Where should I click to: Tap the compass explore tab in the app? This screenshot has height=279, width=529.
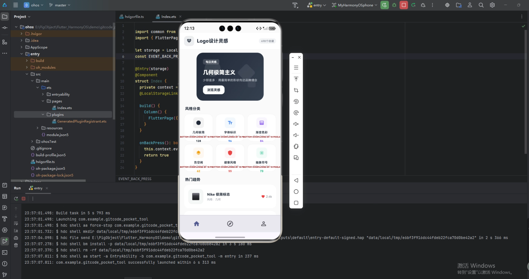[x=230, y=224]
